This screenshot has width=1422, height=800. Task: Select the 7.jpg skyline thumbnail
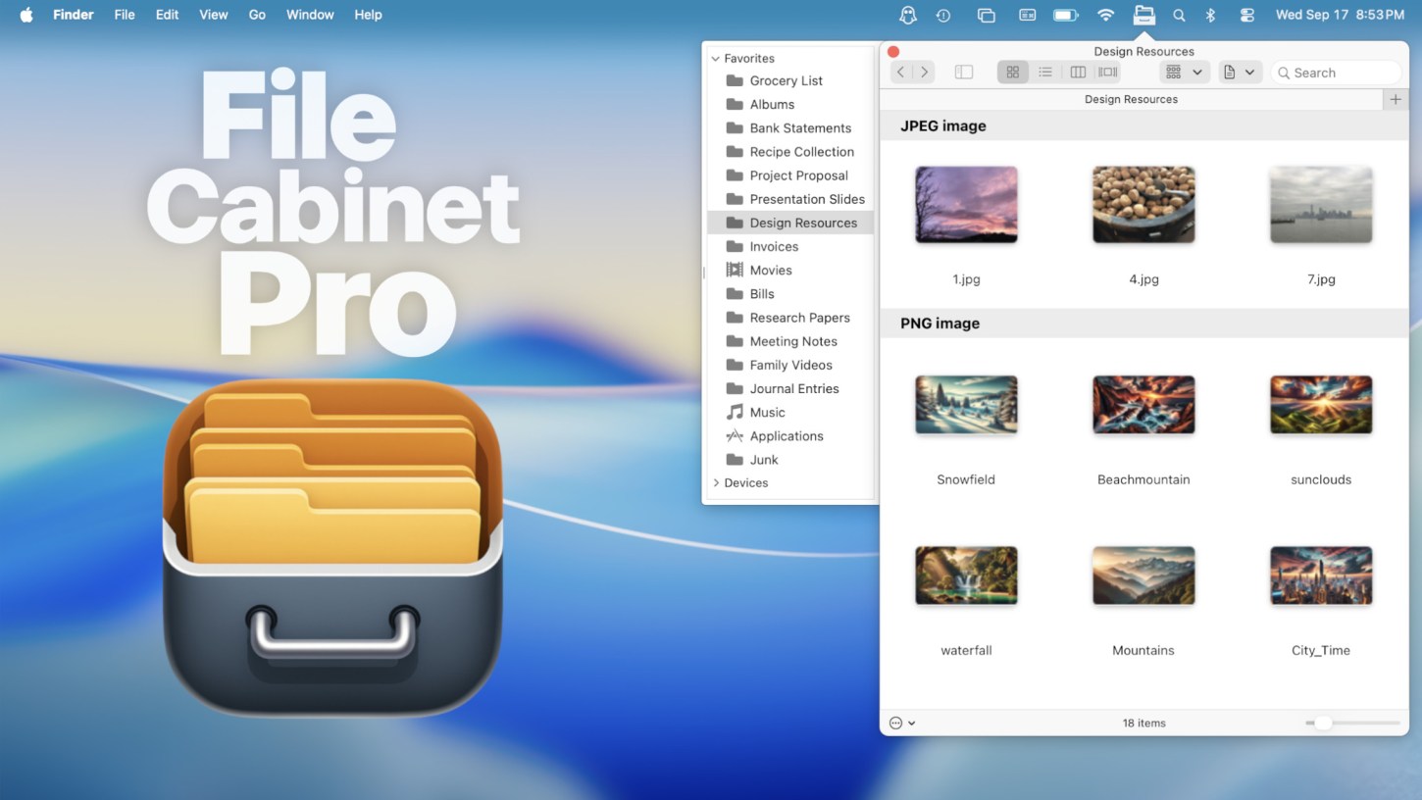pos(1321,205)
